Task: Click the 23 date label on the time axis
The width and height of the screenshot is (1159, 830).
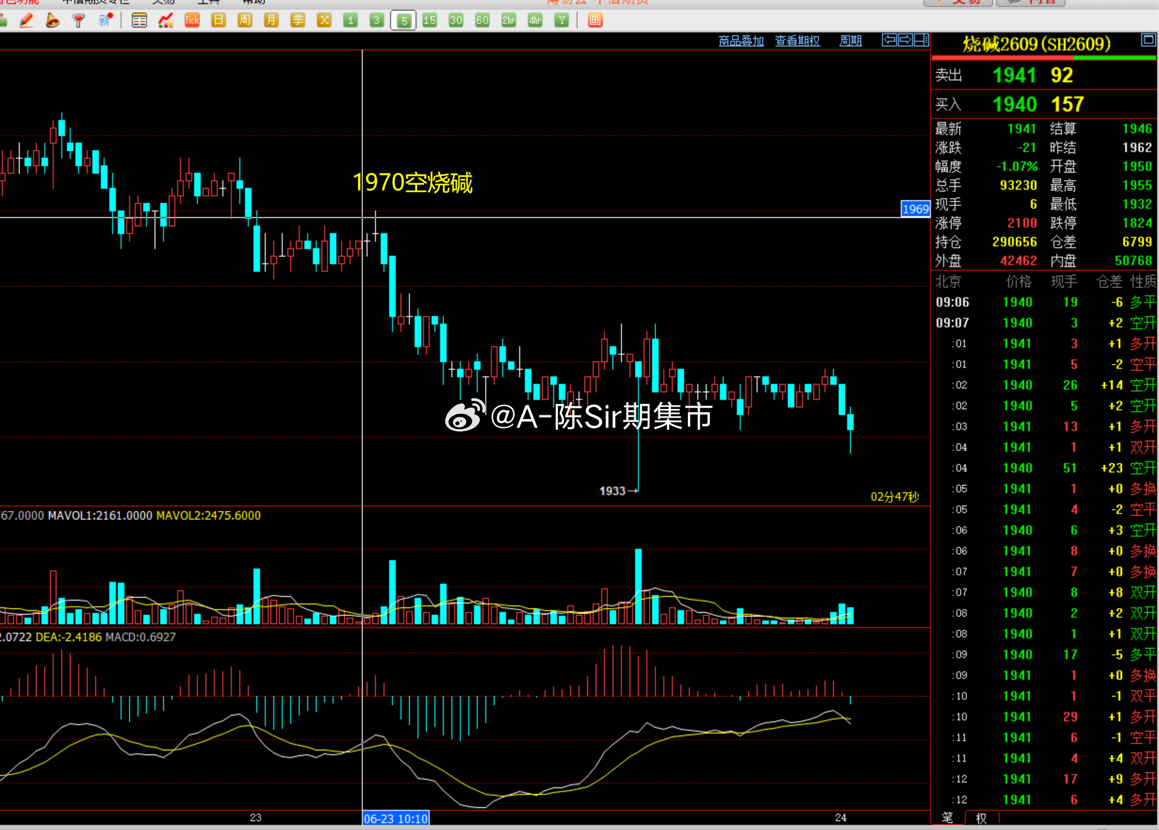Action: coord(256,817)
